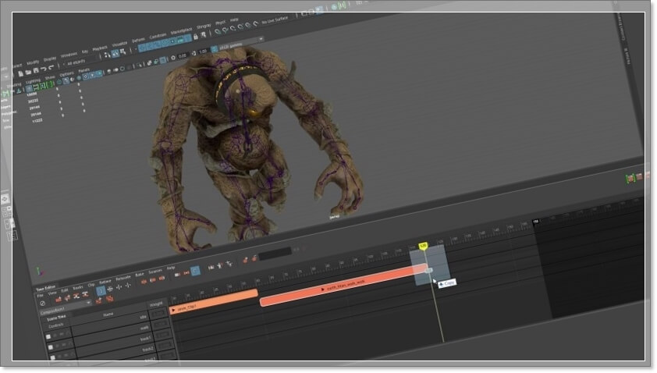Click the Weight column header
The image size is (657, 373).
pyautogui.click(x=156, y=304)
